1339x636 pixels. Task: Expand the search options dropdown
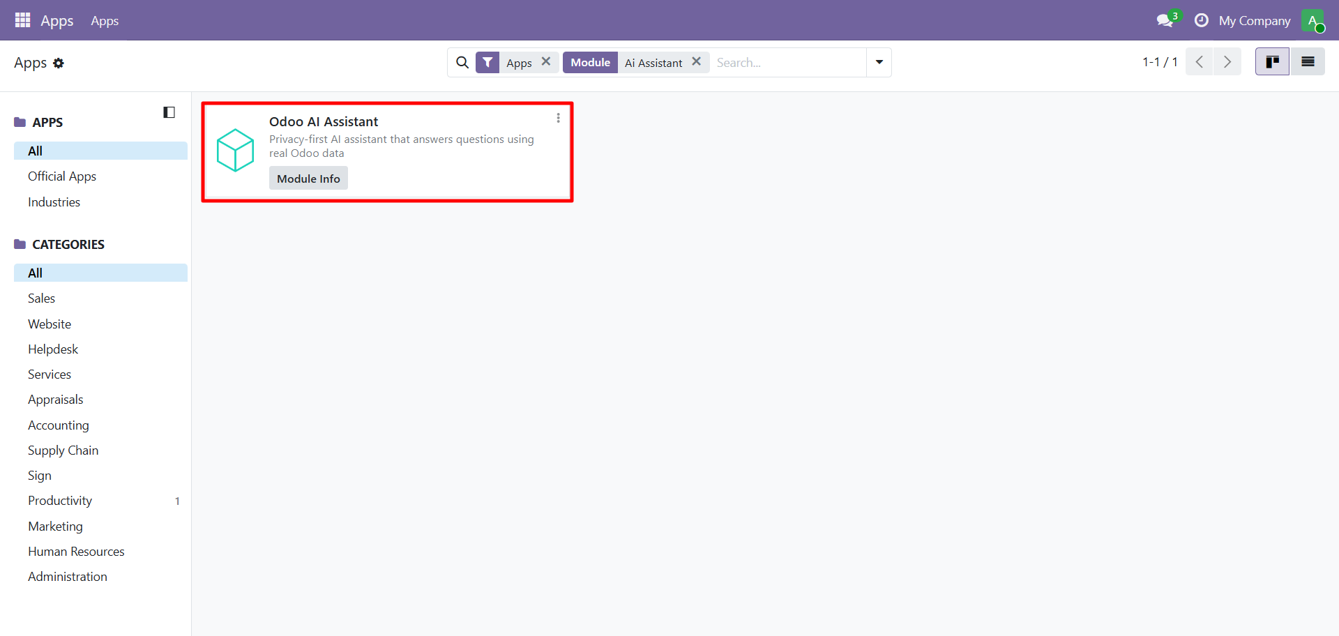(x=879, y=63)
